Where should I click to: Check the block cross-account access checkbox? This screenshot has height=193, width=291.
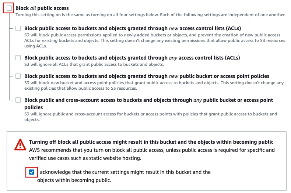[x=18, y=100]
